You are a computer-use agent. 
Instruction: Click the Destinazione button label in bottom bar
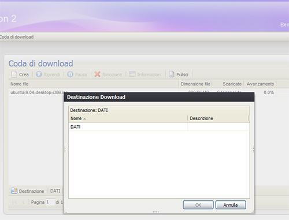[x=31, y=191]
